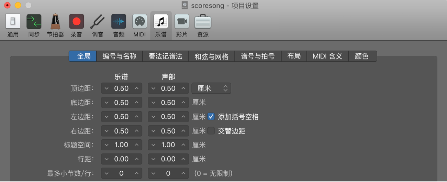Decrease 顶边距 乐谱 value
The width and height of the screenshot is (447, 182).
click(x=106, y=88)
